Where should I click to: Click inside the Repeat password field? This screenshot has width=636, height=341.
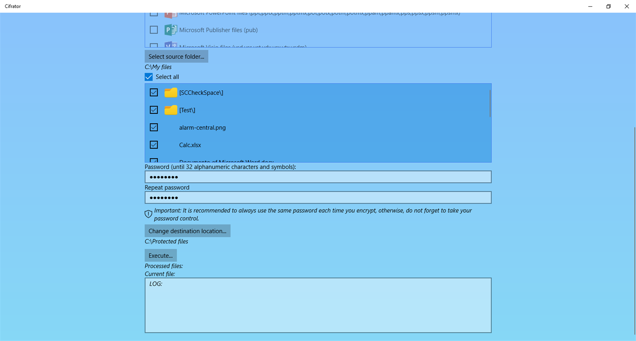[x=318, y=197]
